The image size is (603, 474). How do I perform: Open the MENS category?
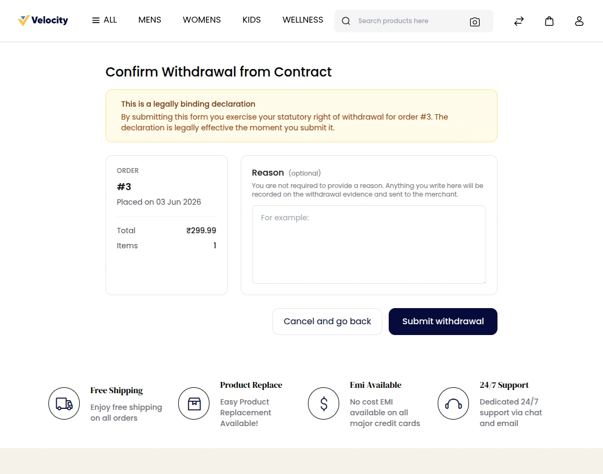(150, 20)
